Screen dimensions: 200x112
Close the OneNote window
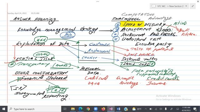pyautogui.click(x=198, y=1)
